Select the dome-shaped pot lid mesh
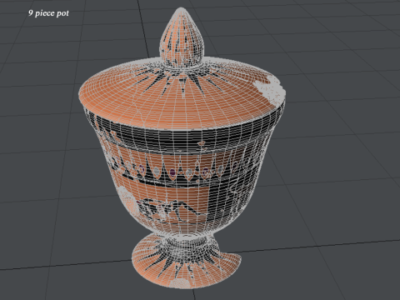The height and width of the screenshot is (300, 400). pos(182,93)
